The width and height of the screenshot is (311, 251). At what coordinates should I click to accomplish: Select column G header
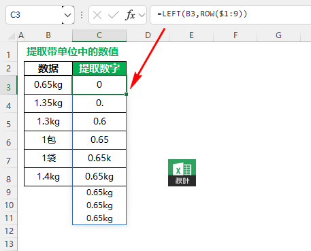coord(278,35)
